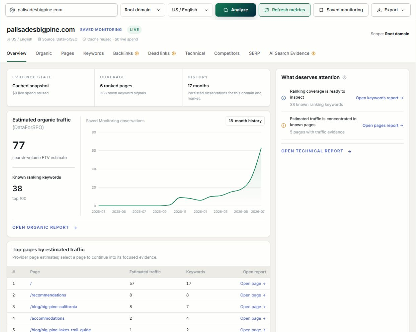Switch to the Overview tab
416x332 pixels.
[x=16, y=53]
